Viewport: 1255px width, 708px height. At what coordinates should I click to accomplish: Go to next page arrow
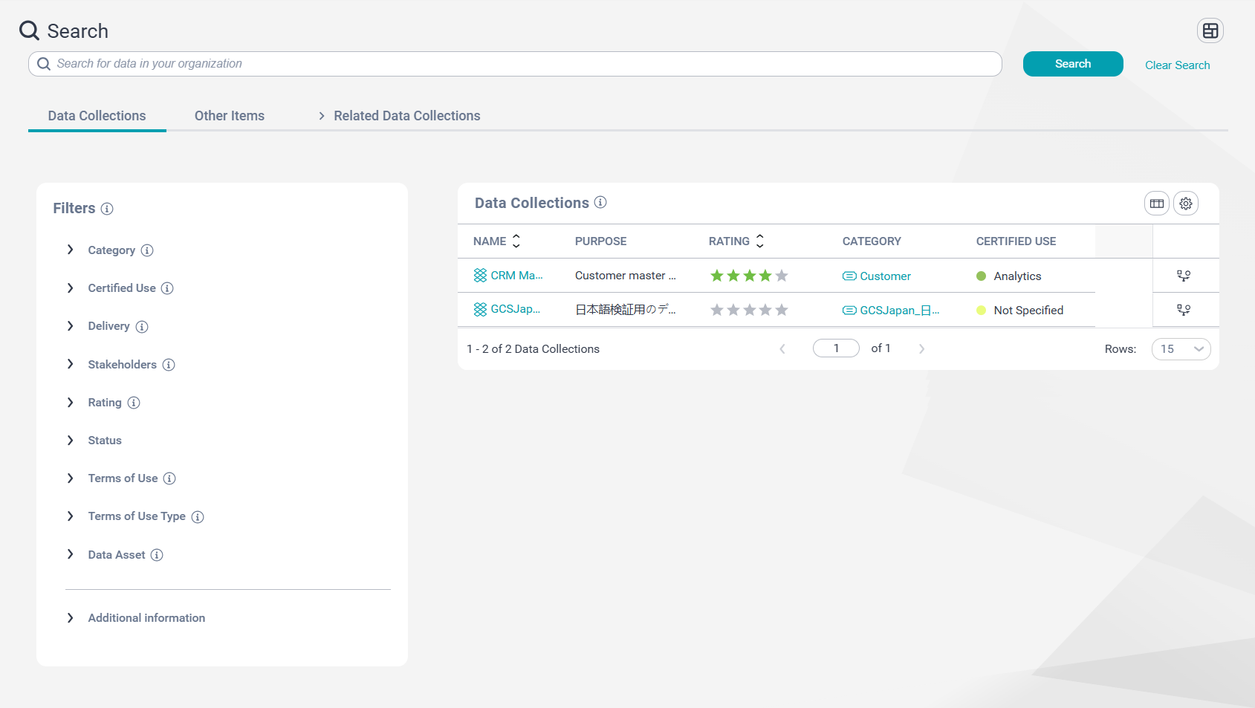click(x=921, y=348)
